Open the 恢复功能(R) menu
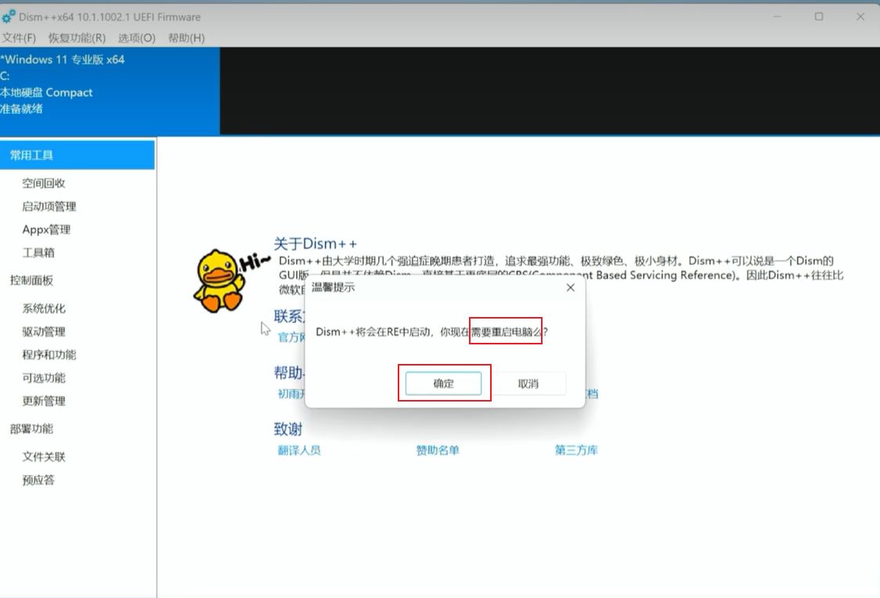Viewport: 880px width, 598px height. tap(77, 38)
